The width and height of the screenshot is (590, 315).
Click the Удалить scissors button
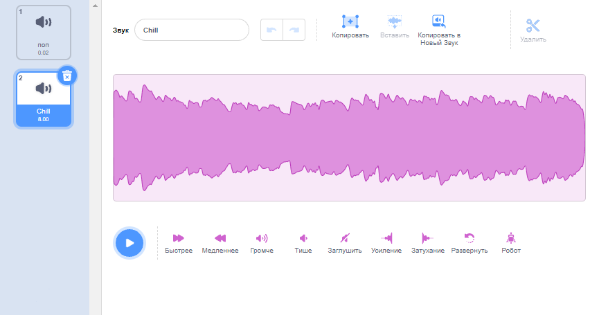pyautogui.click(x=533, y=30)
